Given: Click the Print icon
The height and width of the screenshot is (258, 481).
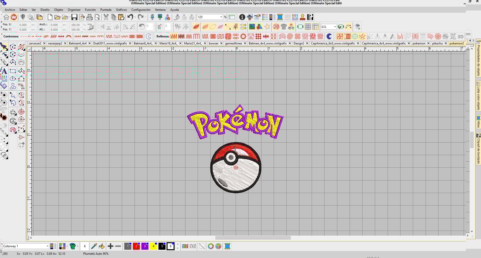Looking at the screenshot, I should tap(89, 17).
